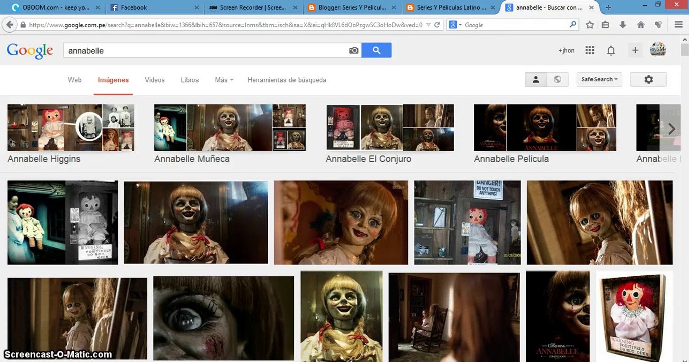Expand the Más dropdown menu
The width and height of the screenshot is (689, 362).
[224, 80]
